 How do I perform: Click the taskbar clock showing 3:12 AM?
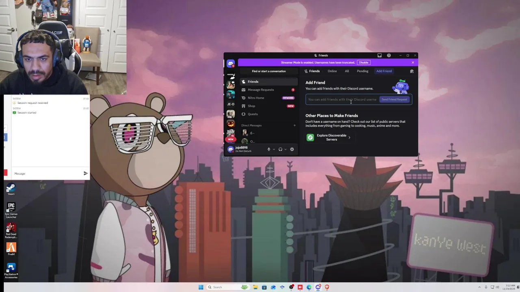pyautogui.click(x=509, y=287)
